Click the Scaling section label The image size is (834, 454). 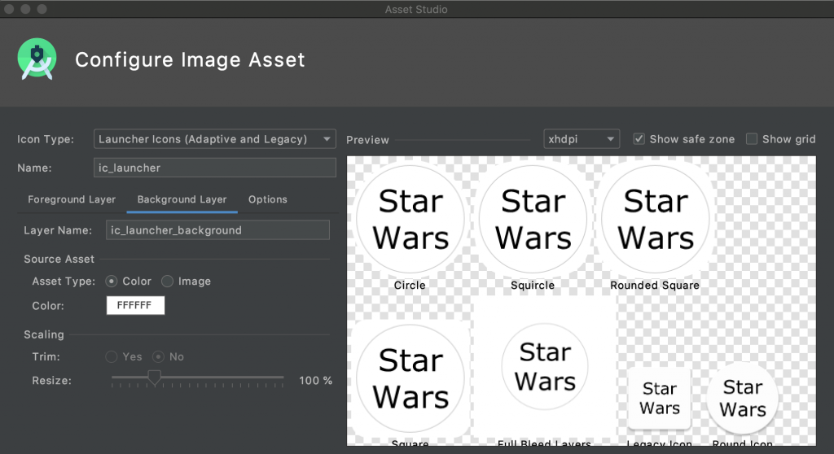[44, 334]
